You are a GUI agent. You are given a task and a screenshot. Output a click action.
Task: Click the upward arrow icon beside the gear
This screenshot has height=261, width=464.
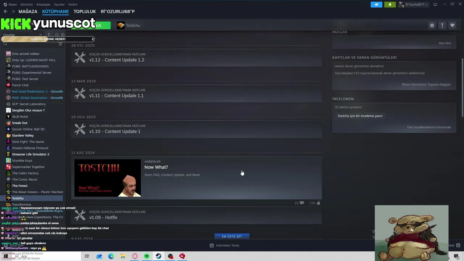442,25
